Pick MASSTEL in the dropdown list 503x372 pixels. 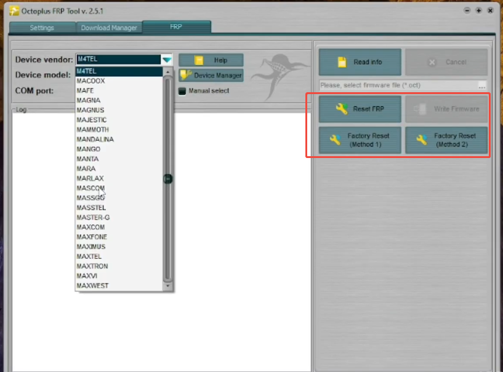(x=119, y=208)
